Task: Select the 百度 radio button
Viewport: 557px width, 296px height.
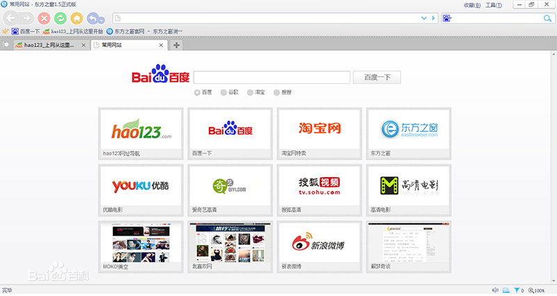Action: pos(197,92)
